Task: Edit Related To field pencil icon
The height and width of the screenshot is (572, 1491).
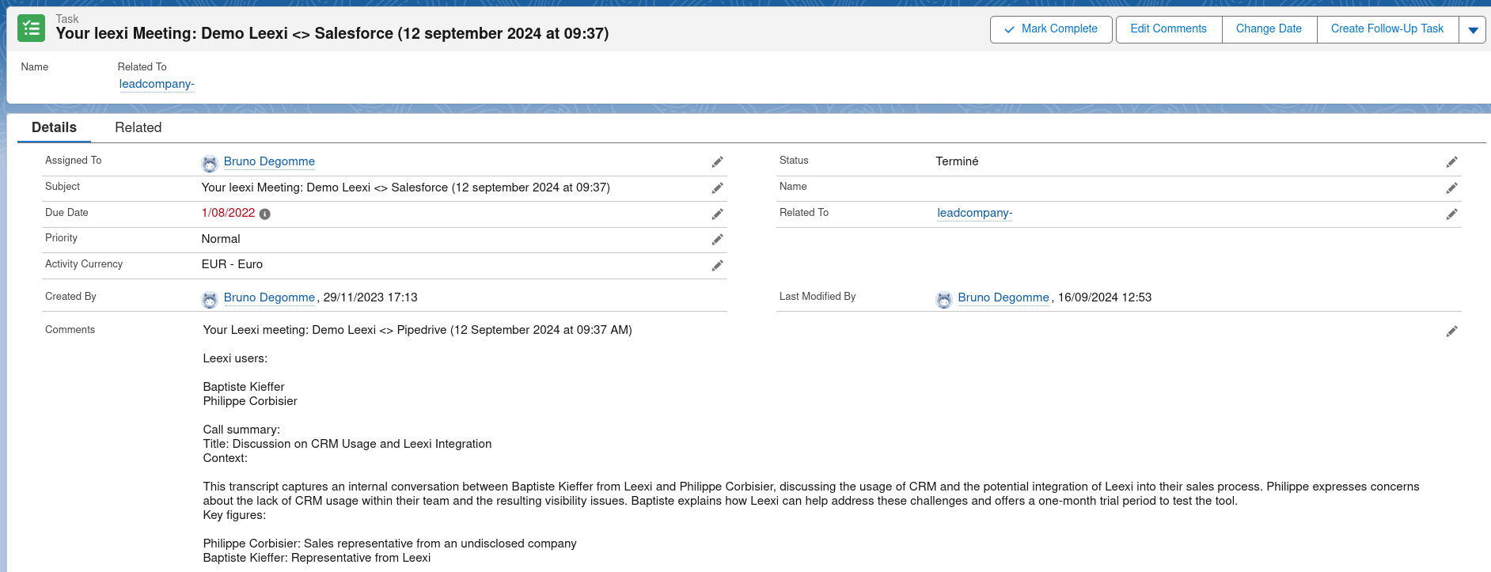Action: (1451, 214)
